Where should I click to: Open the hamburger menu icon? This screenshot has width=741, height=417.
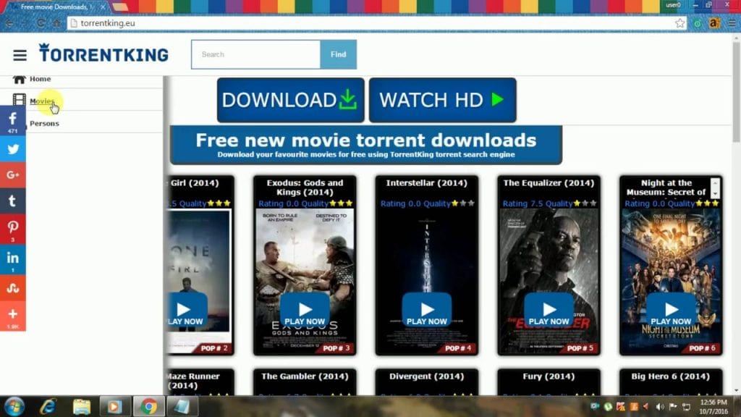(20, 55)
